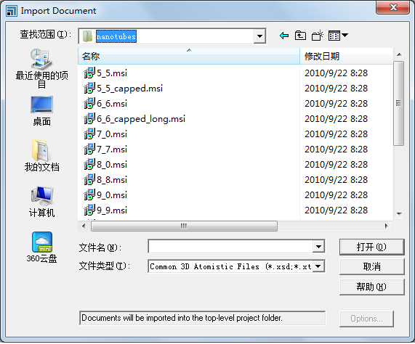Go back using the blue arrow icon
The image size is (415, 344).
[x=284, y=36]
